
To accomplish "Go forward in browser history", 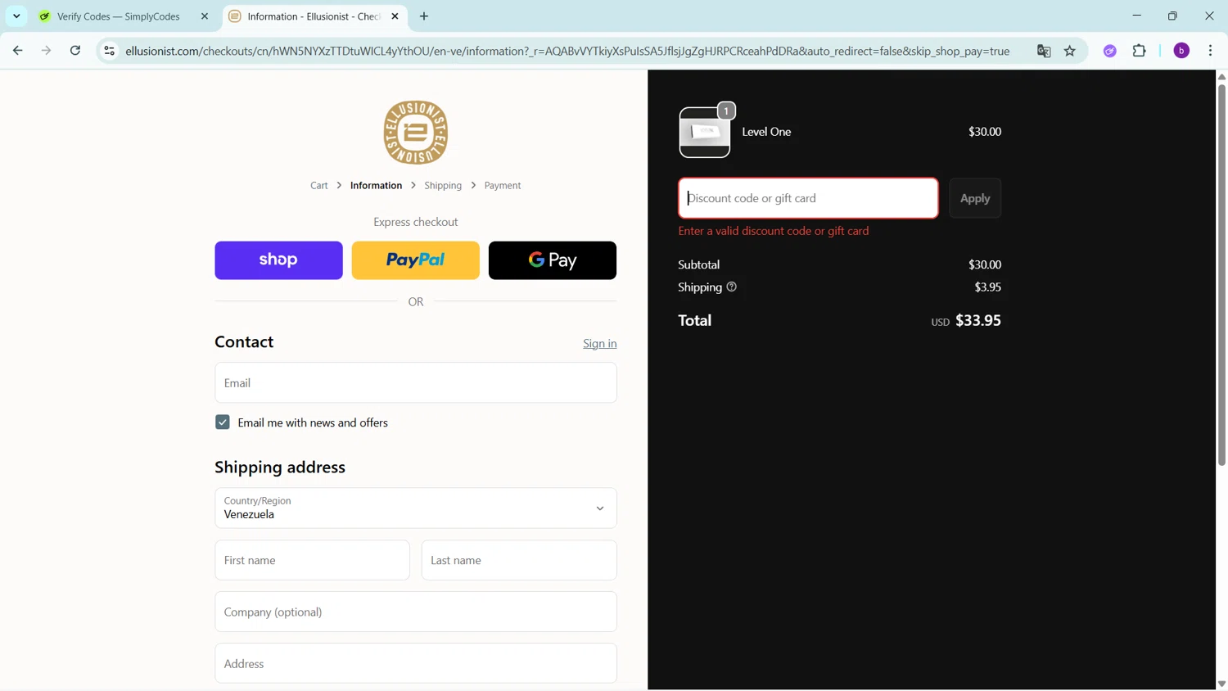I will (x=47, y=51).
